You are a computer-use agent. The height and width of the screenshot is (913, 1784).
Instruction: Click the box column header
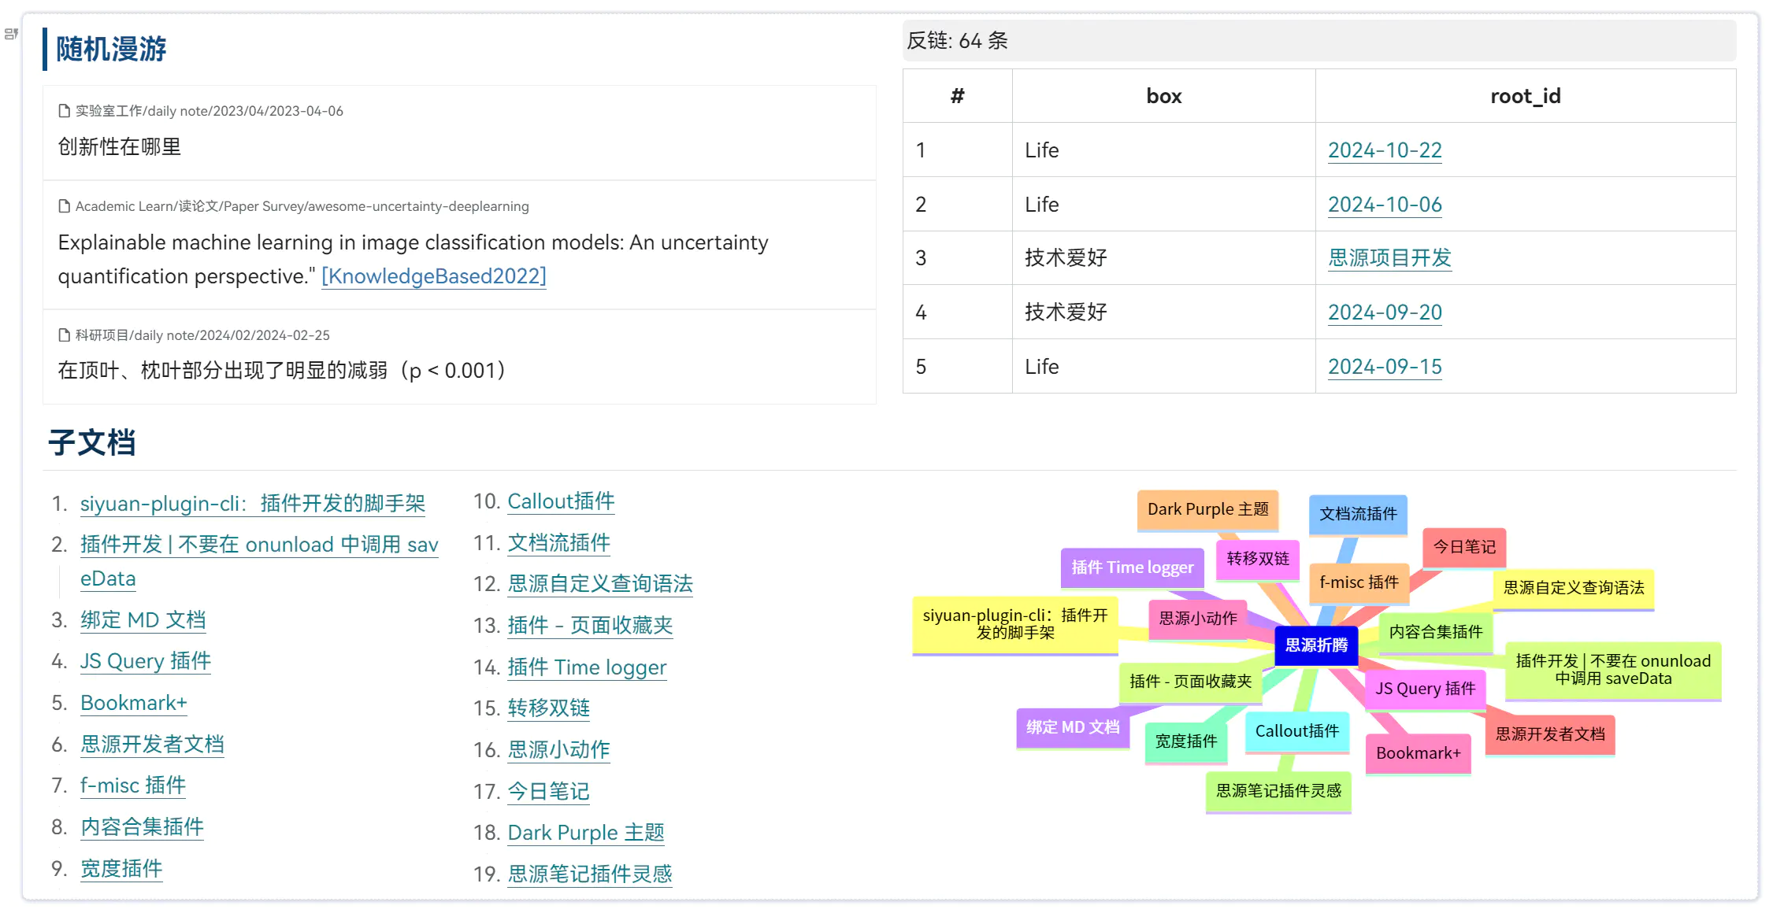click(x=1163, y=96)
